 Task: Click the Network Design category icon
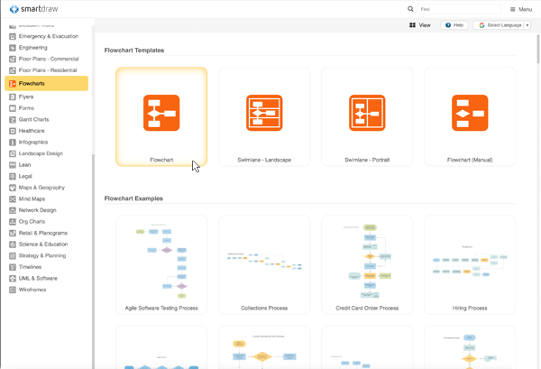click(13, 210)
